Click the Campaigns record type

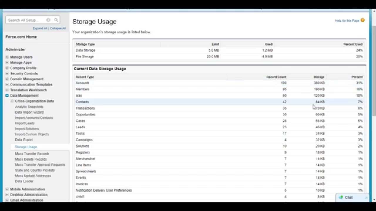84,140
